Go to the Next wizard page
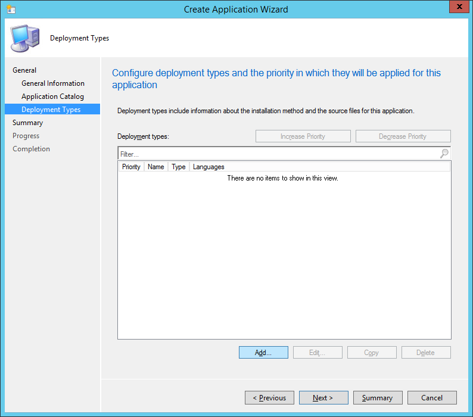The image size is (473, 417). pyautogui.click(x=323, y=398)
